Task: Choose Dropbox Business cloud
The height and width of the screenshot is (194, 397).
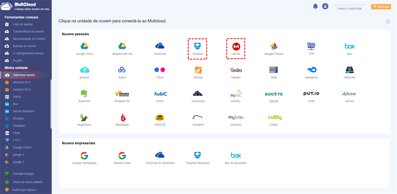Action: (x=198, y=158)
